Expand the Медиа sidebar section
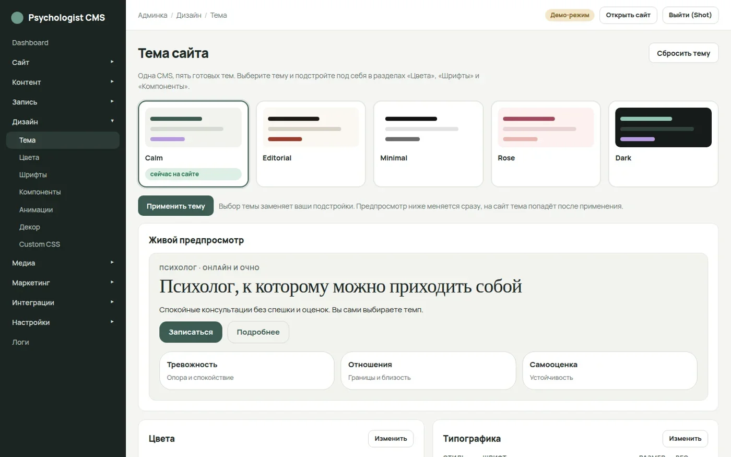The image size is (731, 457). pos(63,263)
